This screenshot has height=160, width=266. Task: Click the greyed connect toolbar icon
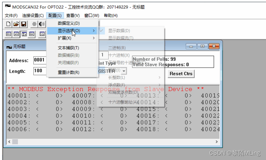[x=34, y=24]
